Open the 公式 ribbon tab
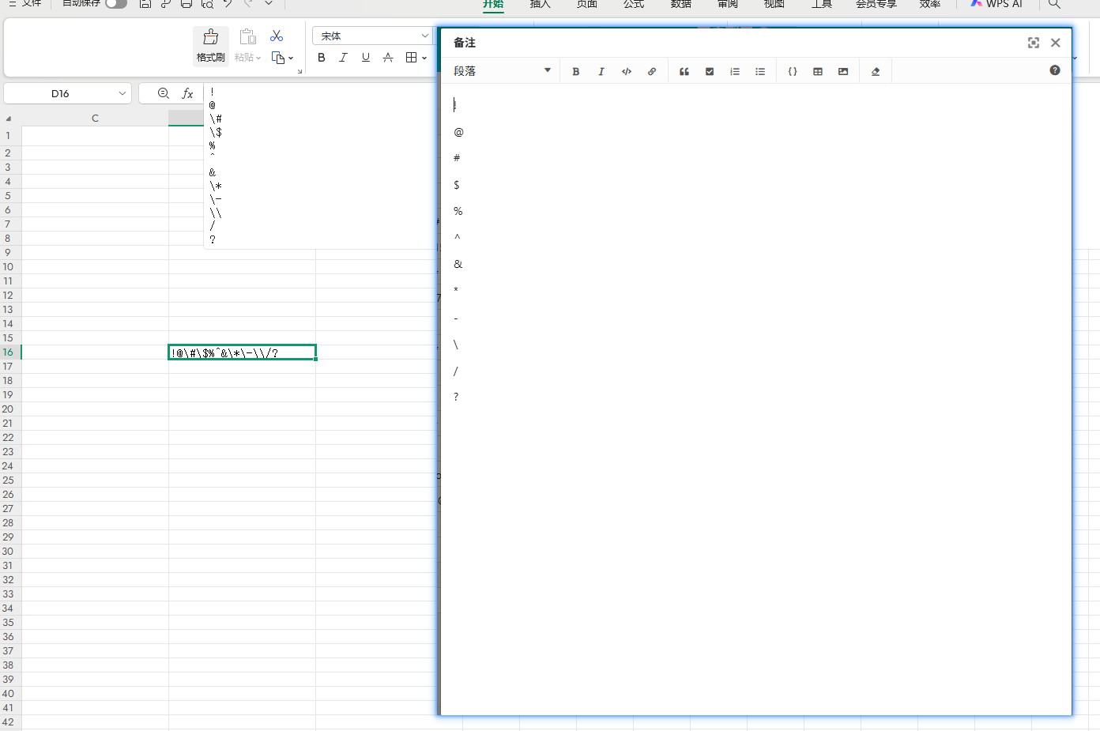The image size is (1100, 731). (634, 4)
